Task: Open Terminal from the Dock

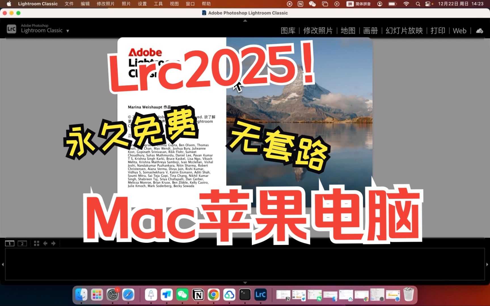Action: click(x=245, y=295)
